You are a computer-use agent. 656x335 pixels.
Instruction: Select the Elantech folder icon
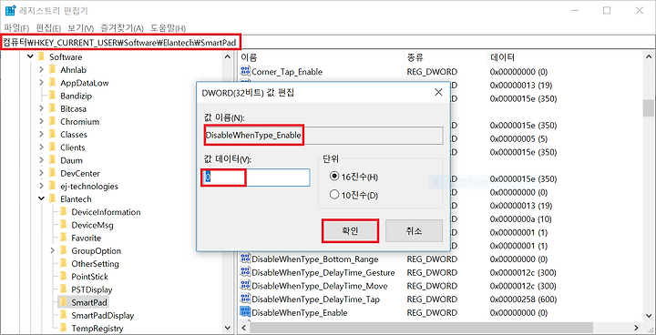point(52,199)
